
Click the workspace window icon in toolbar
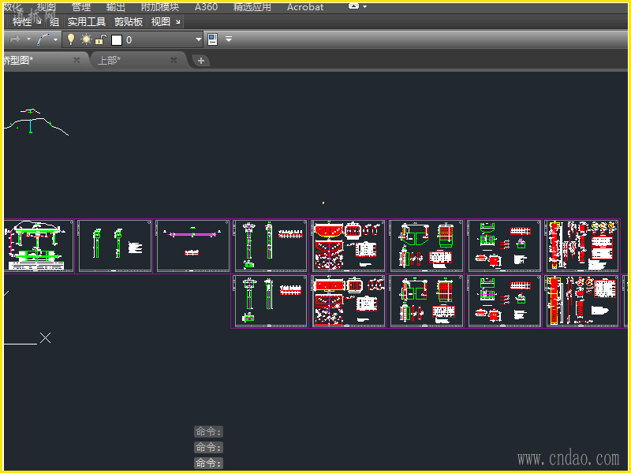212,39
